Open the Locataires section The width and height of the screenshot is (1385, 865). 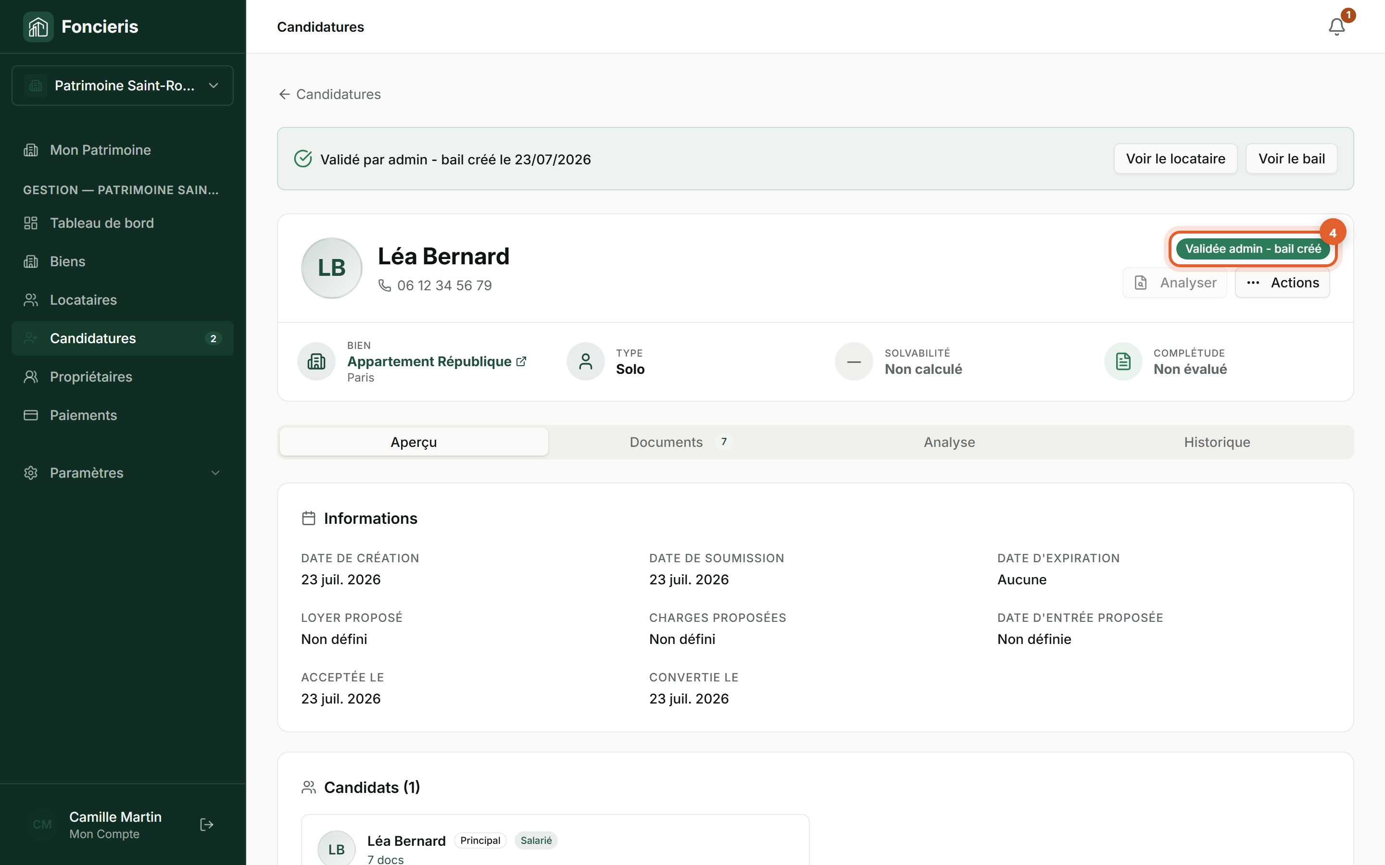(x=123, y=300)
